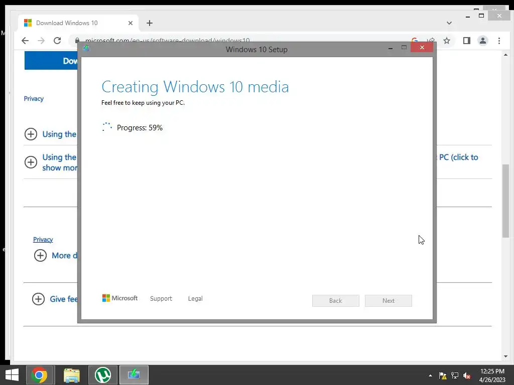Close the Windows 10 Setup window
514x385 pixels.
click(422, 48)
